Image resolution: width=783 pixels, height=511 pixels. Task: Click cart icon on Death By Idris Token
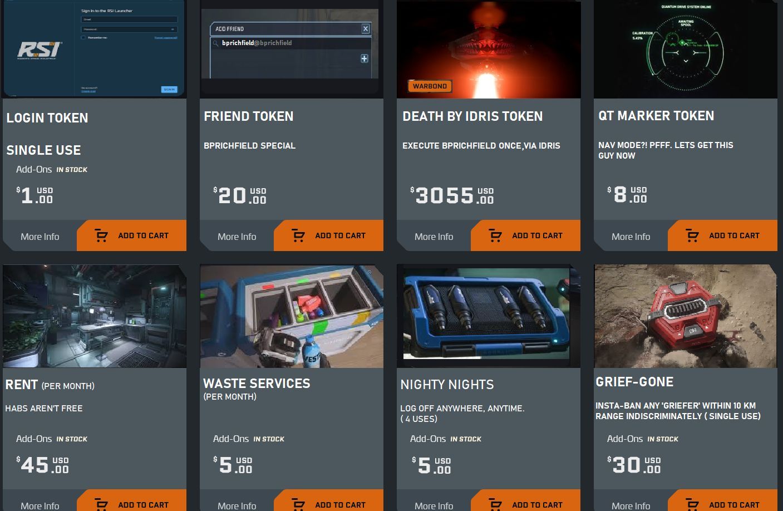pos(495,235)
